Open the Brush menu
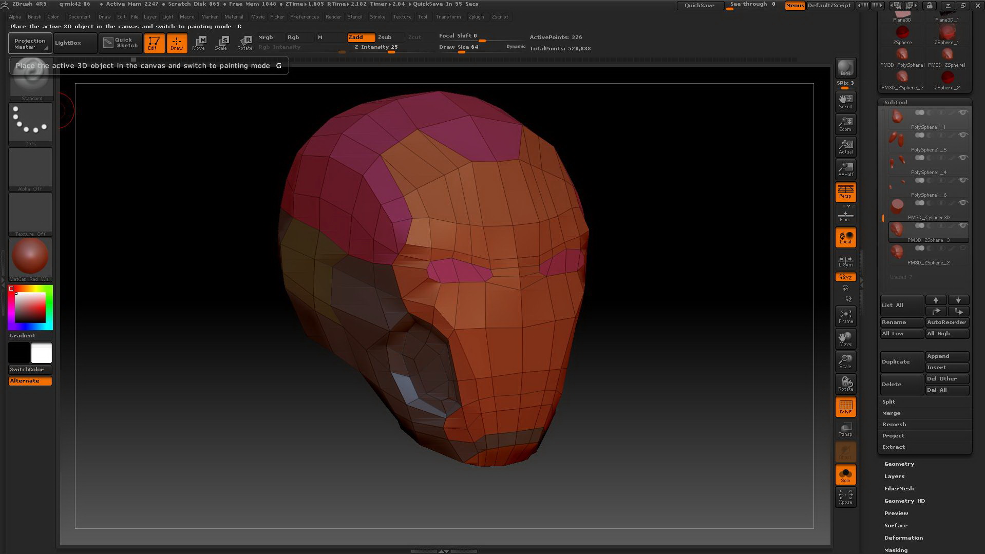 pos(34,17)
